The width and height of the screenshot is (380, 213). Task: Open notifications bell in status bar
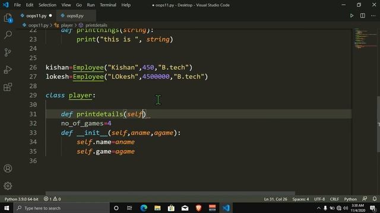[x=375, y=199]
